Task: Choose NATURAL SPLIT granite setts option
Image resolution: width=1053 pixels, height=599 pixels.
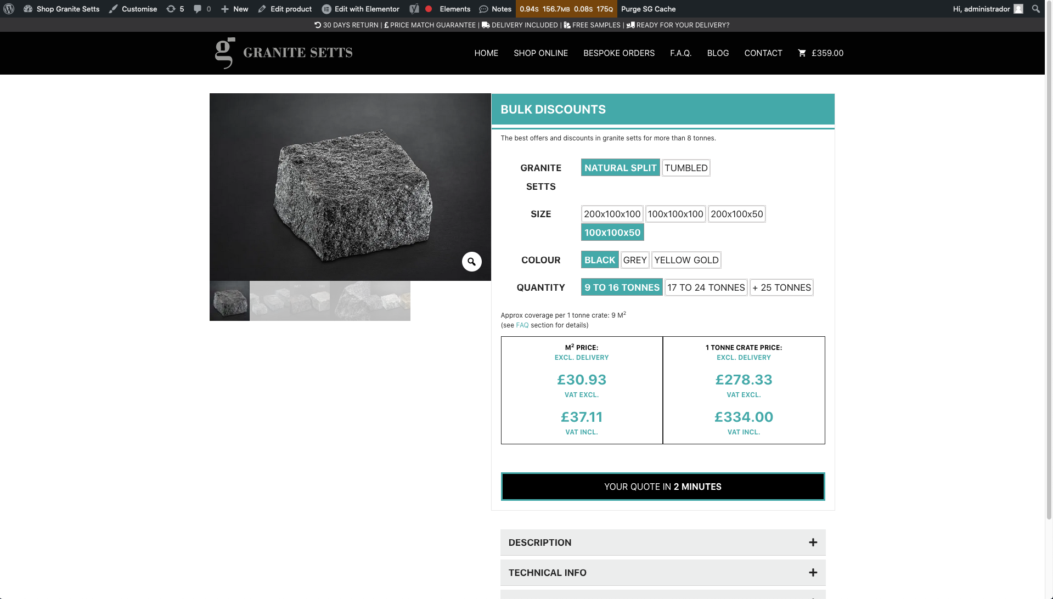Action: point(620,168)
